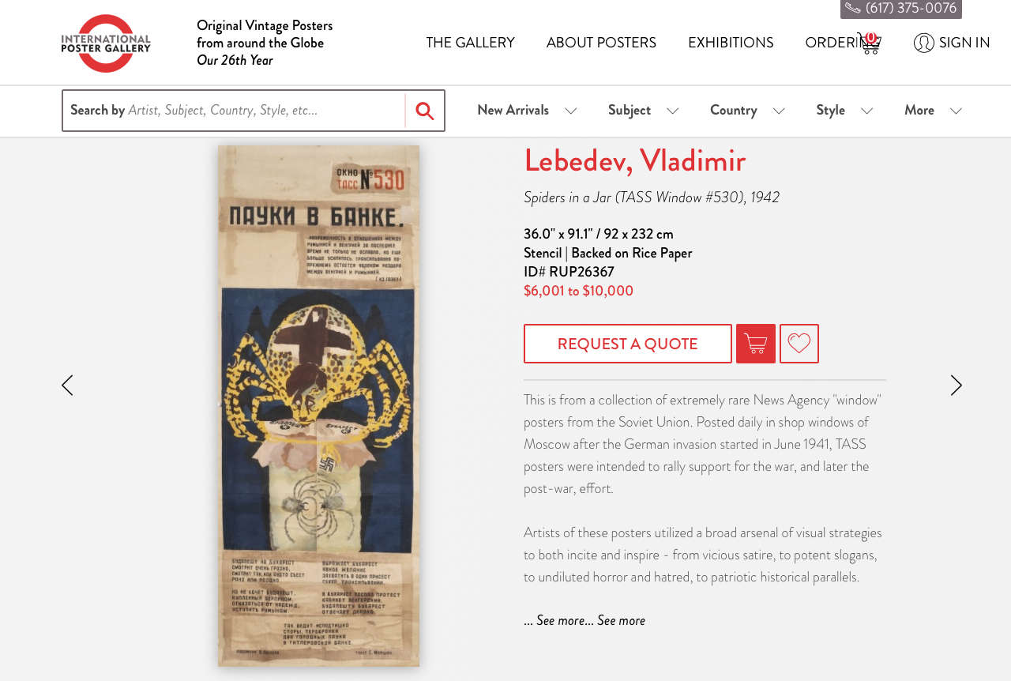Open the Country dropdown menu
This screenshot has width=1011, height=681.
(x=747, y=111)
